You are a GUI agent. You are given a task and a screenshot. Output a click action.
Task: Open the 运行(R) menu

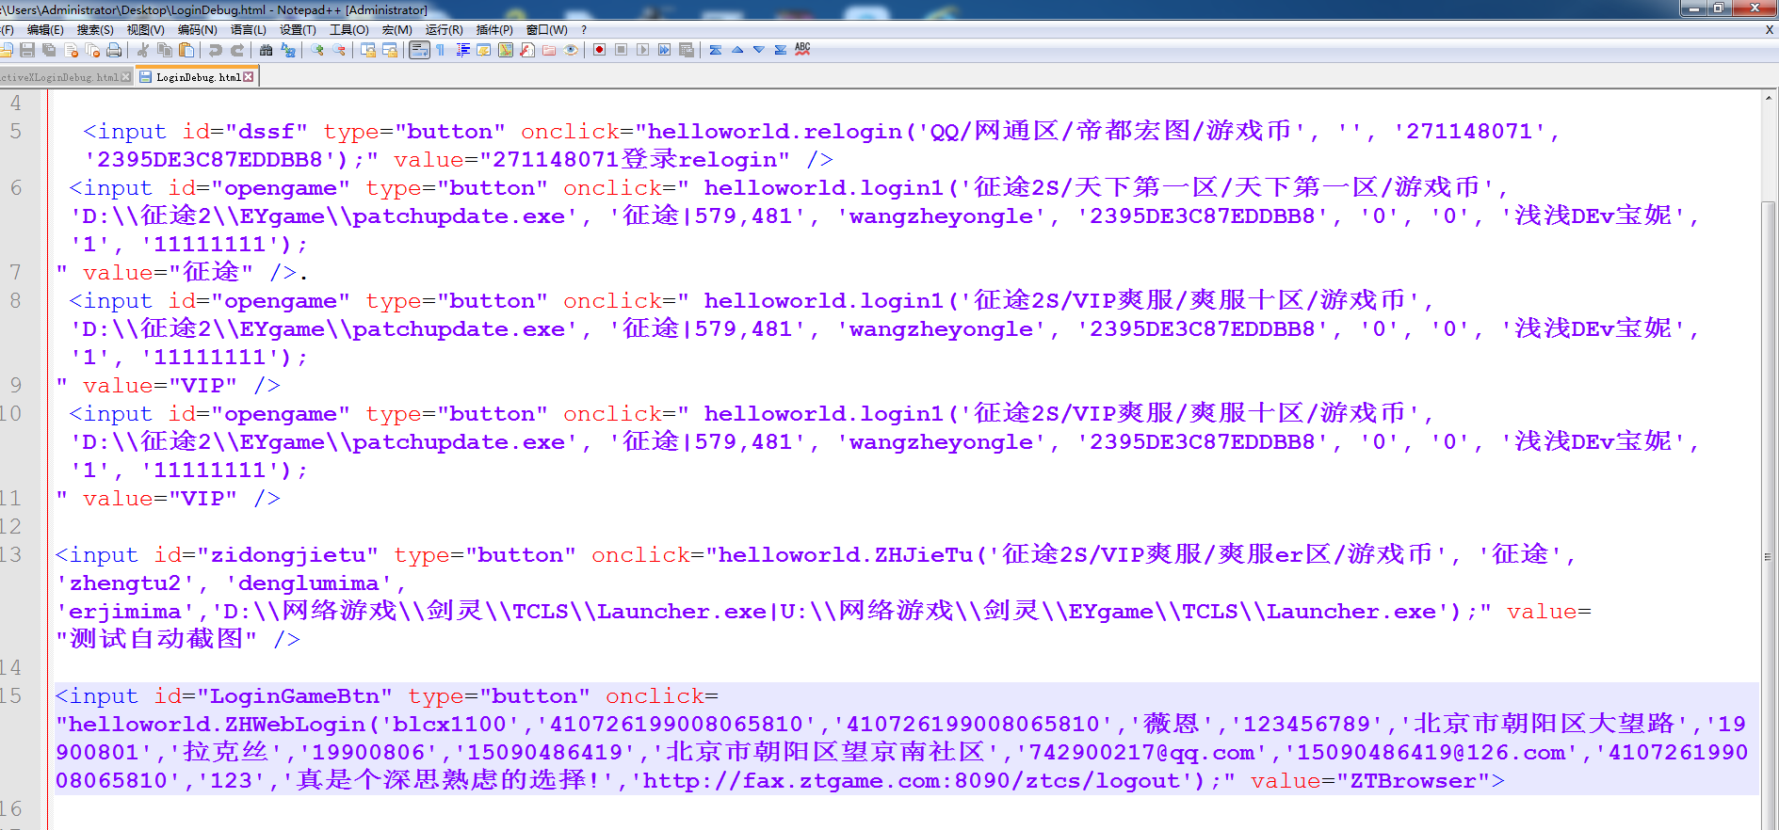444,30
